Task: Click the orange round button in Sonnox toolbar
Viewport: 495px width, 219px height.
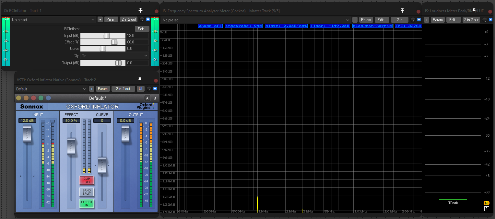Action: pos(26,98)
